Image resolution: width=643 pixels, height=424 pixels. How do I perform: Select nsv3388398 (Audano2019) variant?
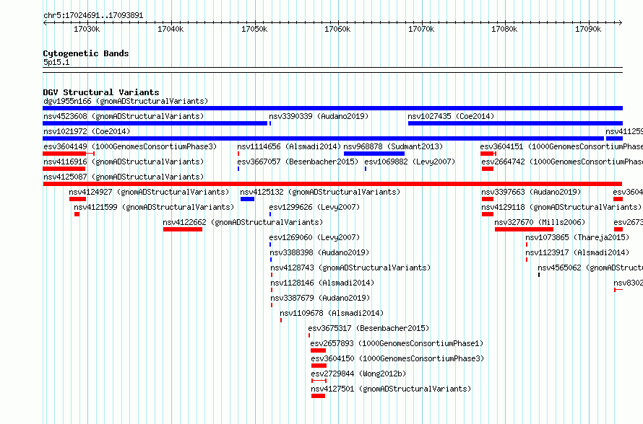tap(320, 252)
